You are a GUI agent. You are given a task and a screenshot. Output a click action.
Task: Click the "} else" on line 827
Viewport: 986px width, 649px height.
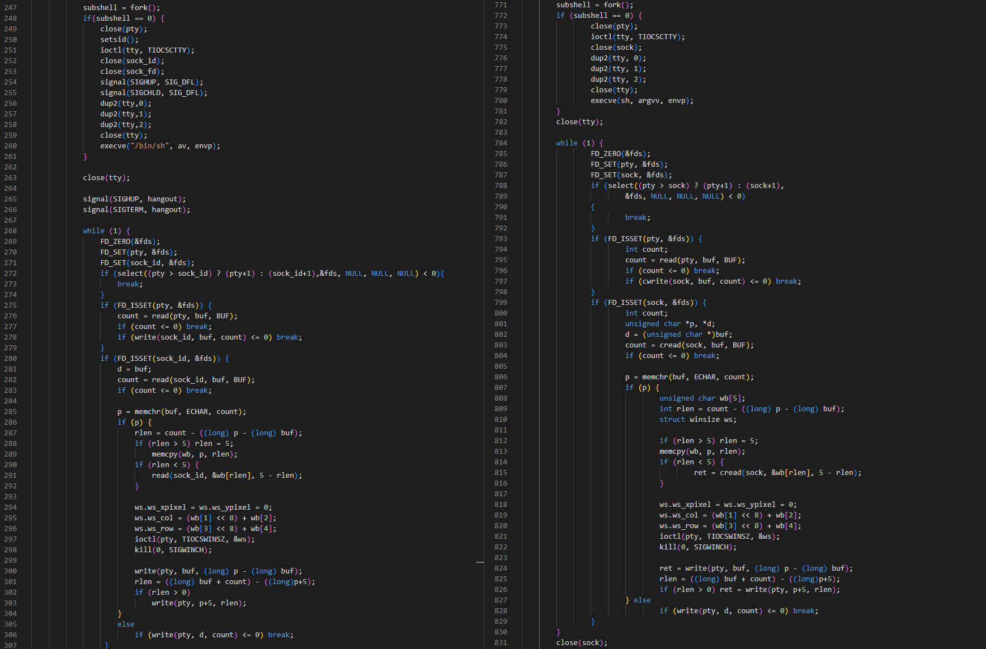[x=638, y=600]
